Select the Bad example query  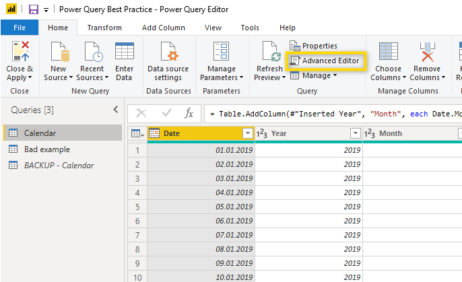63,149
